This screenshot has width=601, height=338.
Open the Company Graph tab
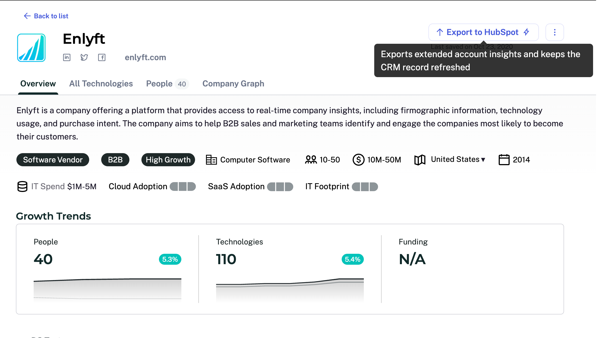tap(233, 84)
